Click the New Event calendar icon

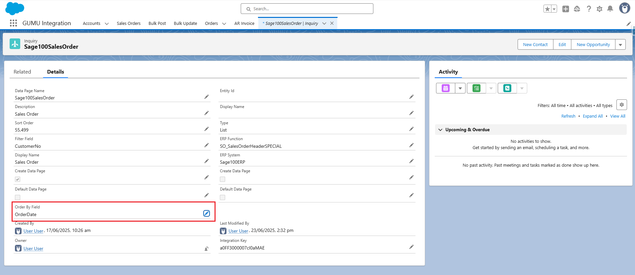[x=446, y=88]
